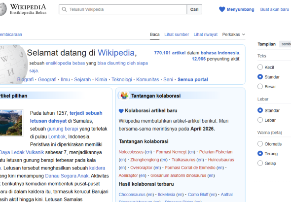
Task: Expand the Perkakas dropdown menu
Action: [x=234, y=34]
